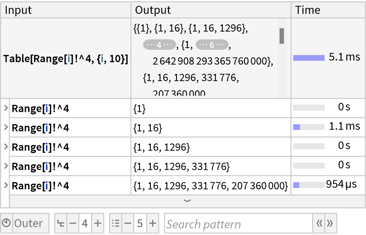The image size is (366, 235).
Task: Show more rows with the bottom chevron
Action: (x=187, y=201)
